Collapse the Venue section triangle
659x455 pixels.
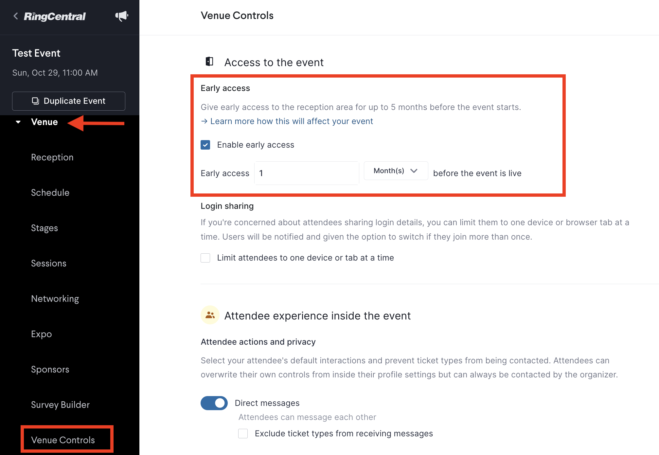point(18,122)
